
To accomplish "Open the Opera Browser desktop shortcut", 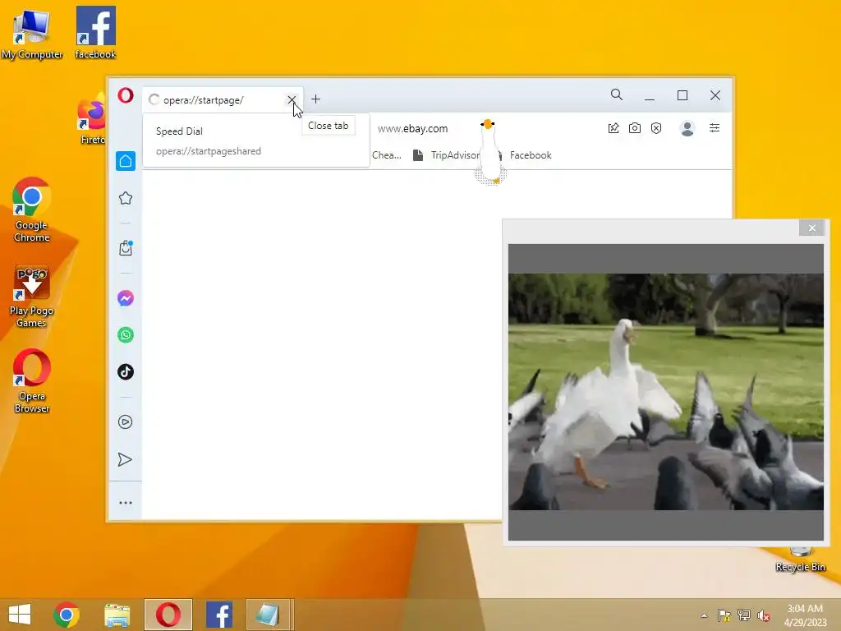I will pyautogui.click(x=32, y=381).
